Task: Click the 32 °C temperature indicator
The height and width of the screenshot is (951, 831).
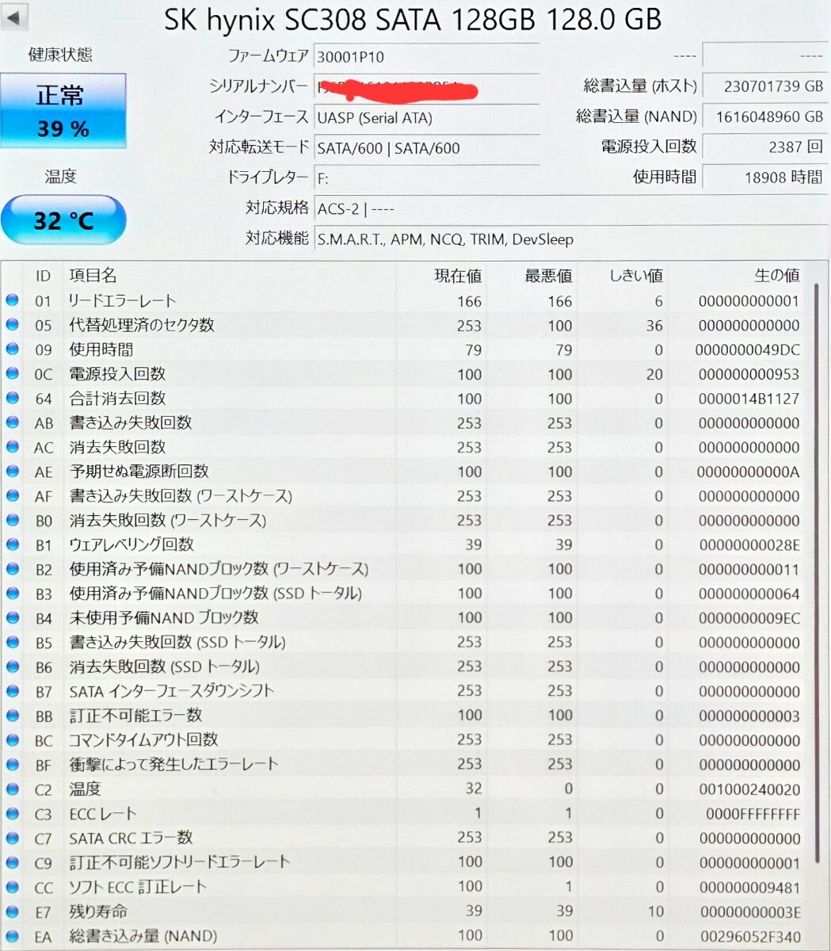Action: (63, 220)
